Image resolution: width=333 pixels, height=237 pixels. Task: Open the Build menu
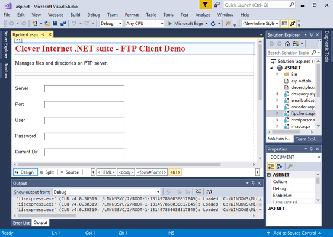coord(75,15)
